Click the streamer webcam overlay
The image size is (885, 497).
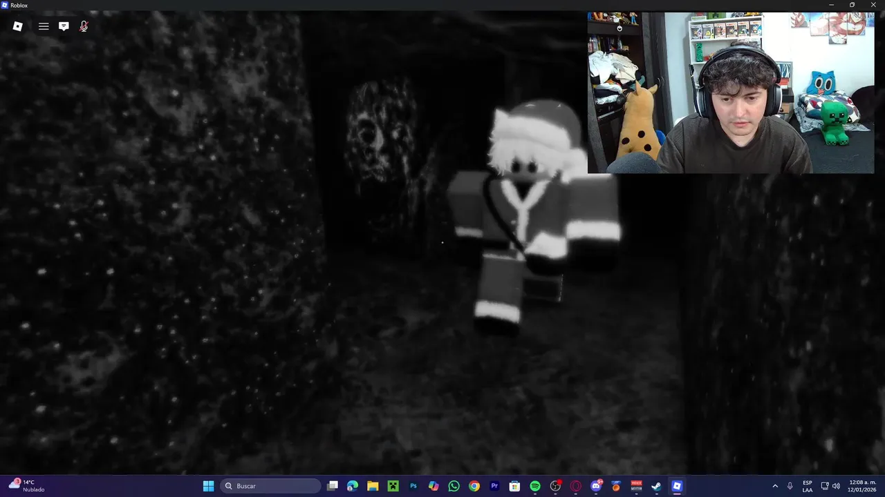(x=731, y=92)
